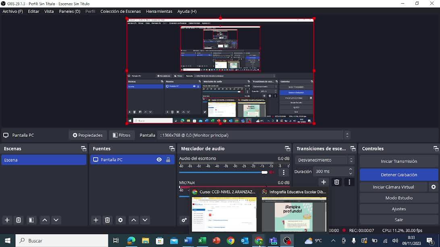Add a new scene transition
The image size is (440, 247).
point(324,182)
